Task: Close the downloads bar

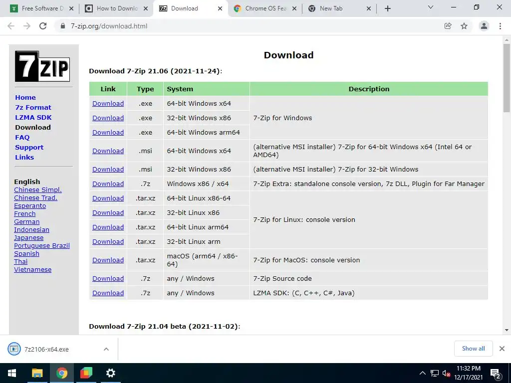Action: 502,349
